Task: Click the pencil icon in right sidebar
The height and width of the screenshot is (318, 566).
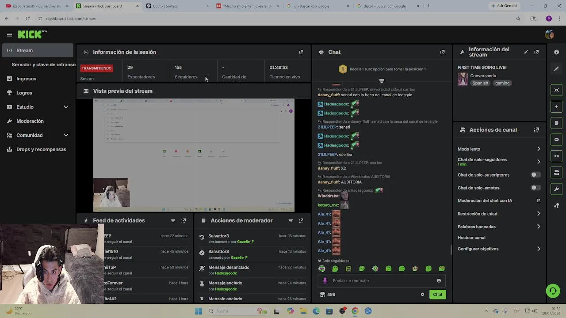Action: click(x=556, y=68)
